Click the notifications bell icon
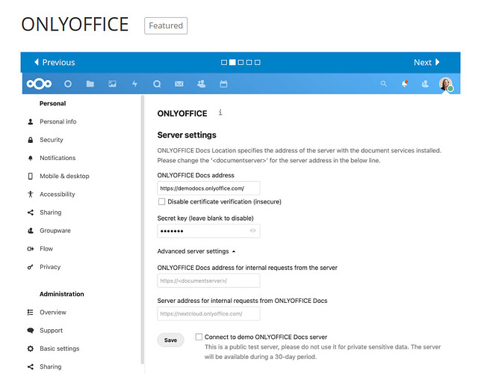 point(405,84)
